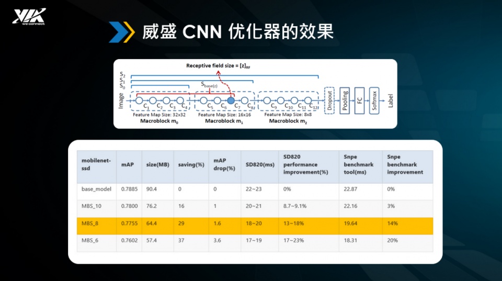Click the mobilenet-ssd column header
502x281 pixels.
(96, 164)
